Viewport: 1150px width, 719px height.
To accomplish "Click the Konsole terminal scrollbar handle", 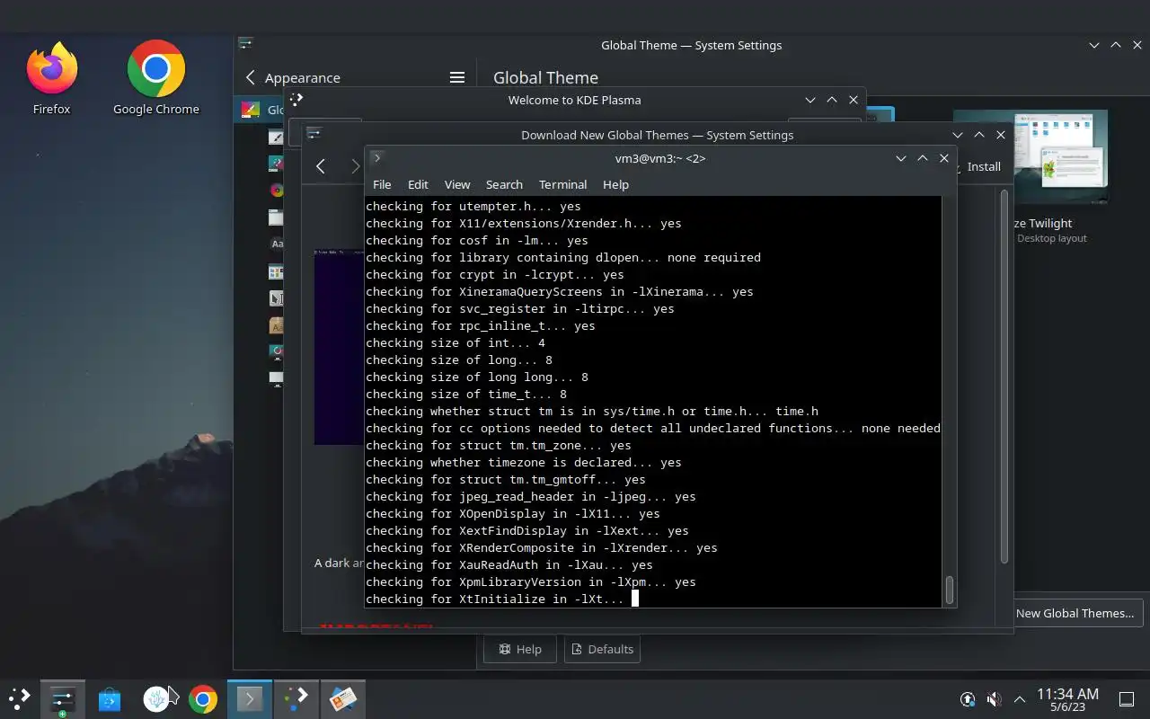I will pyautogui.click(x=949, y=590).
